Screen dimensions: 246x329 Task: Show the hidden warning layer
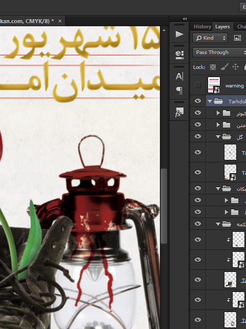pyautogui.click(x=198, y=85)
